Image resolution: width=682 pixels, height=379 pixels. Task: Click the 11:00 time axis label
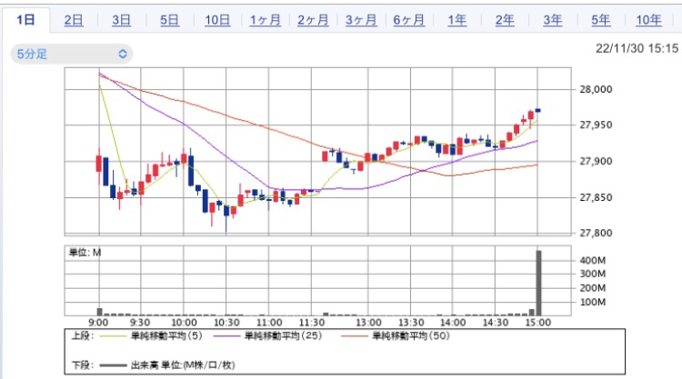[x=269, y=323]
